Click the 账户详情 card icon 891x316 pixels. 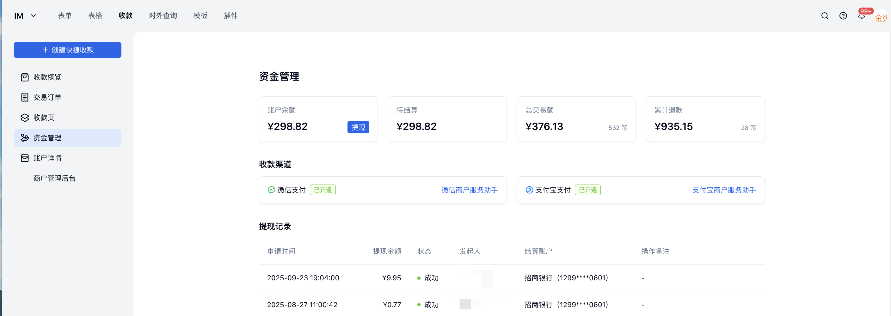[x=25, y=158]
